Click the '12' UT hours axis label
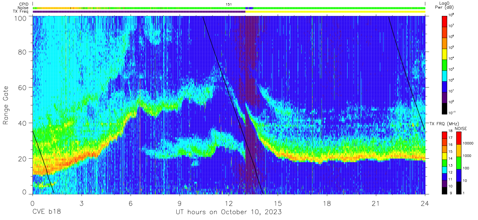Image resolution: width=478 pixels, height=220 pixels. pos(229,204)
